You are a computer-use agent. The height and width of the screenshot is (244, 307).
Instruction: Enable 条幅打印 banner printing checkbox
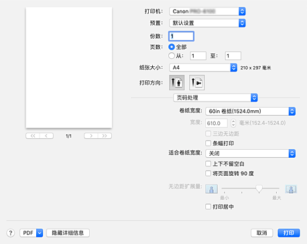point(208,143)
